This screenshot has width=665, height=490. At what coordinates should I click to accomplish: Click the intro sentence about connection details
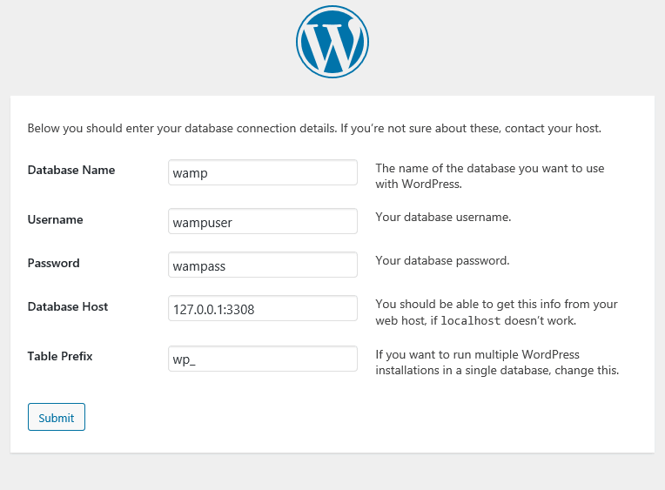(314, 128)
